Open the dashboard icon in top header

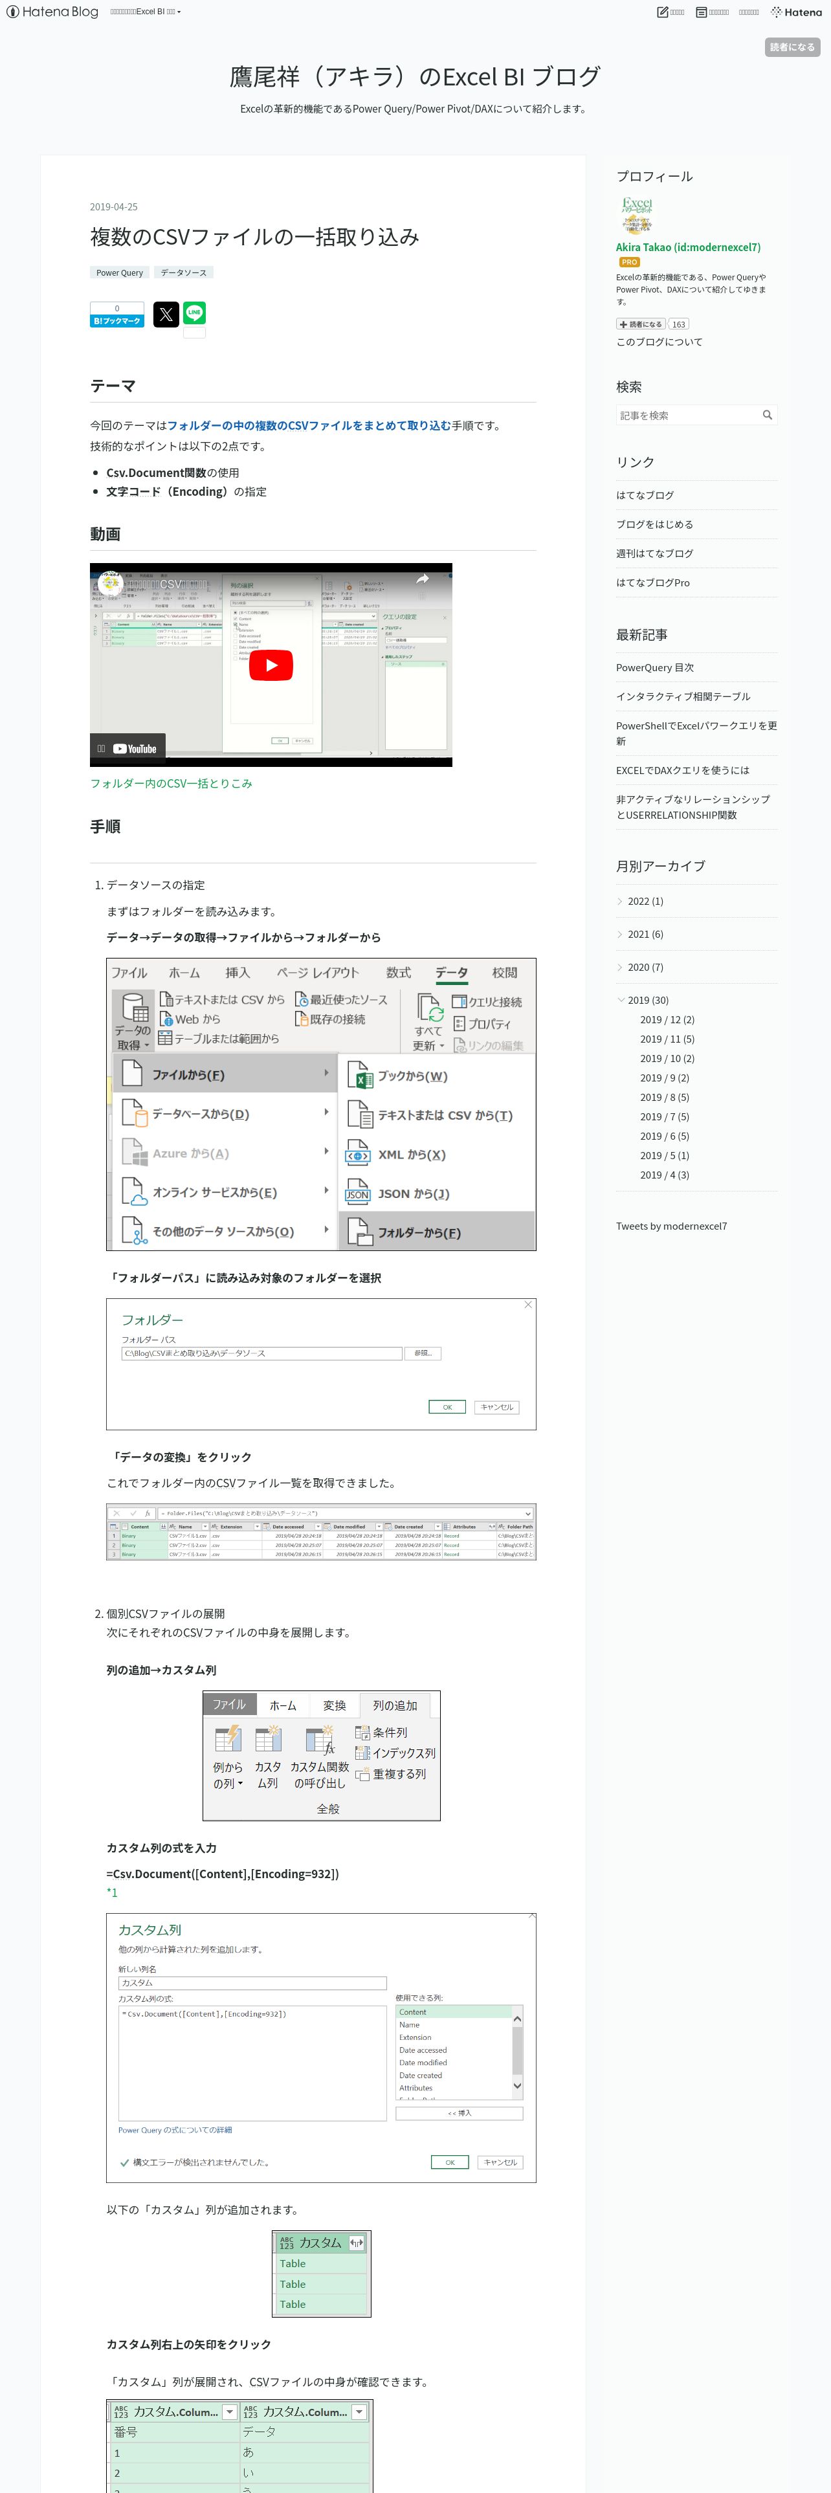click(702, 12)
